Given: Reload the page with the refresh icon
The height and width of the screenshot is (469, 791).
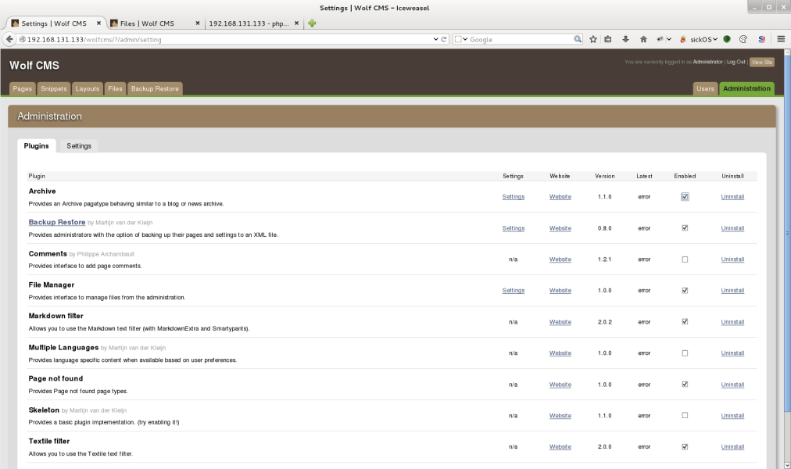Looking at the screenshot, I should 444,39.
